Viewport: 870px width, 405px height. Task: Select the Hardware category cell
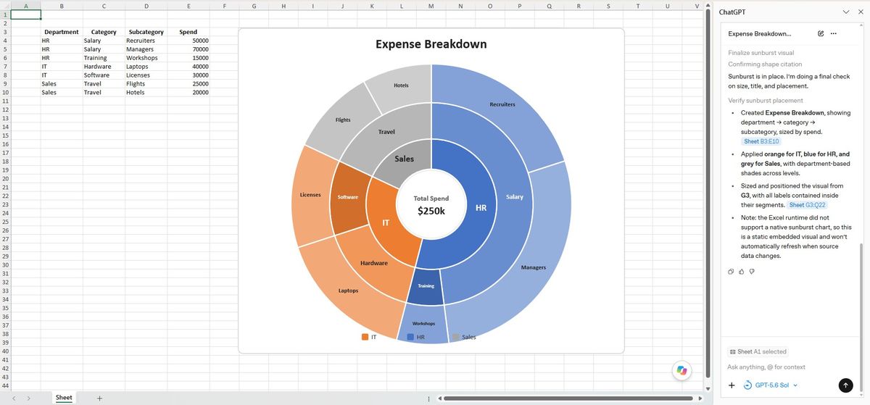104,67
